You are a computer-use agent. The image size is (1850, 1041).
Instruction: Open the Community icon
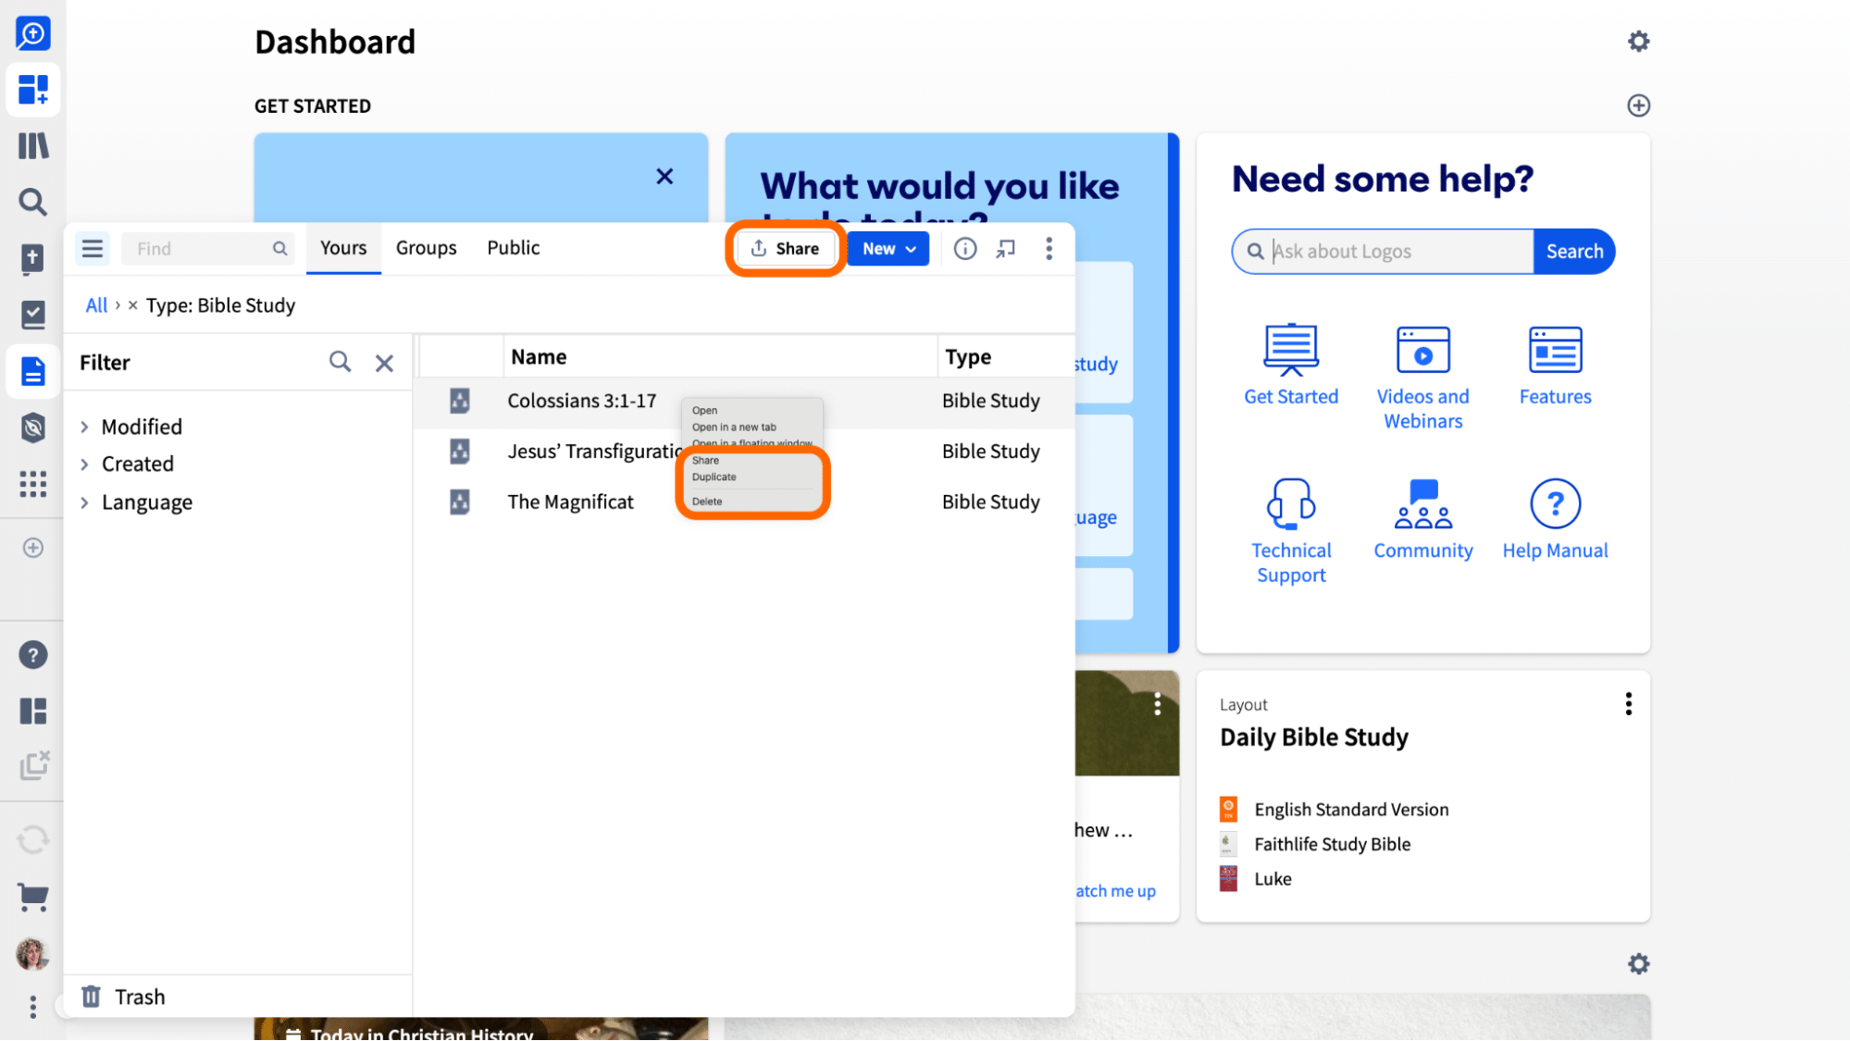click(x=1422, y=504)
